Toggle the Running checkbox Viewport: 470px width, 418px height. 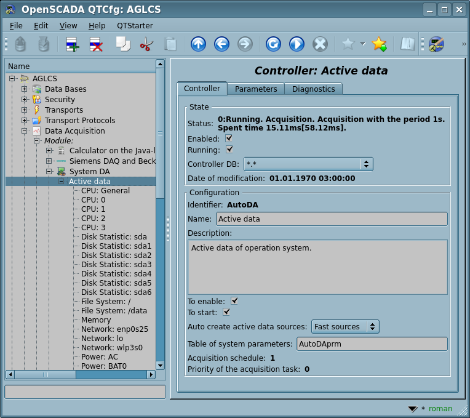pos(229,150)
